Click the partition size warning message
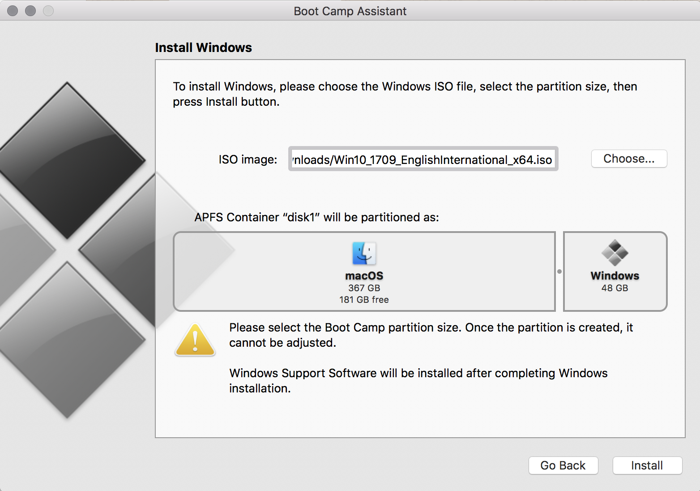 (431, 335)
